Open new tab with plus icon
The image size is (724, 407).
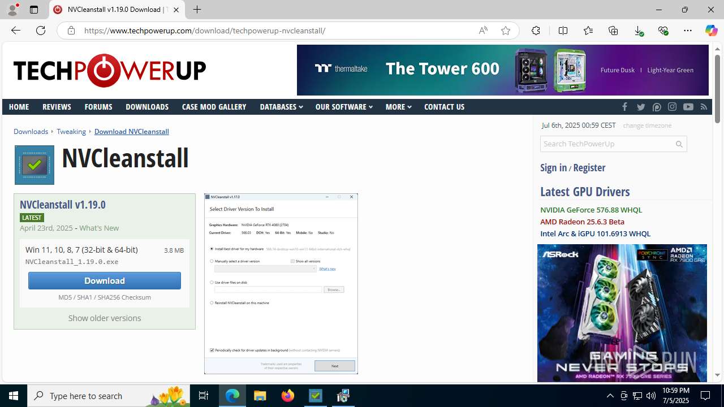coord(197,10)
